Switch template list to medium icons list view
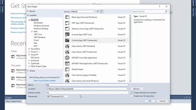Viewport: 196px width, 110px height. [102, 12]
